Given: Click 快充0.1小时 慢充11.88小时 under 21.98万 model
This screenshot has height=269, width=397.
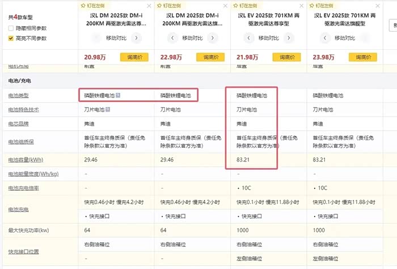Looking at the screenshot, I should 268,202.
